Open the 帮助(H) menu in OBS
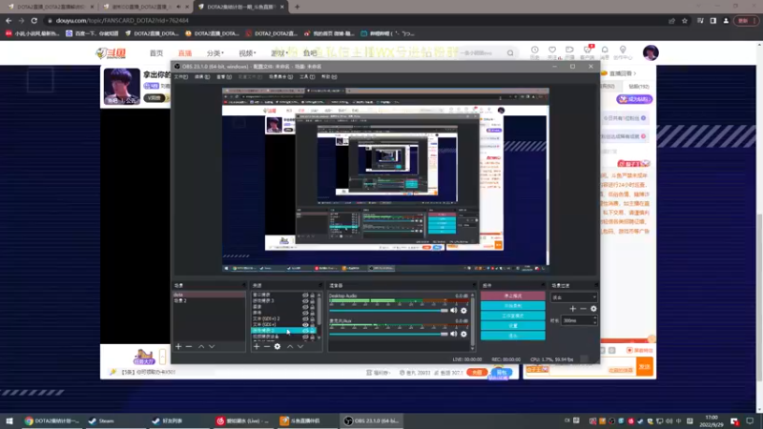The image size is (763, 429). point(329,77)
